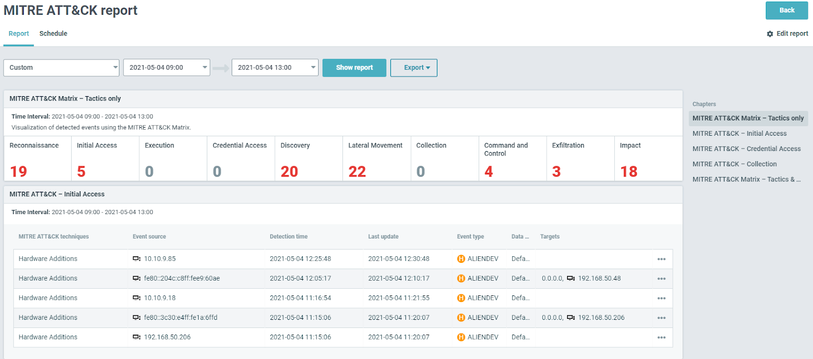Open more options for the fe80::3c30:e4ff:fe1a:6ffd row

661,318
